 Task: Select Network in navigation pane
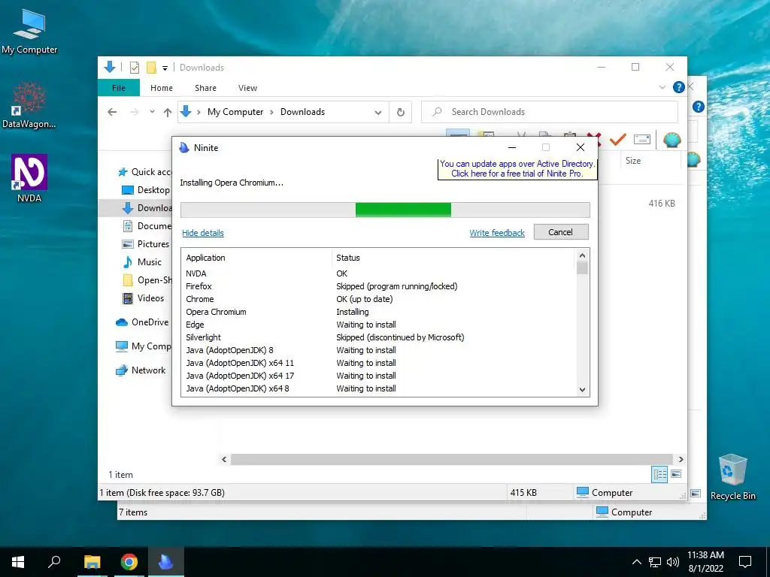pyautogui.click(x=141, y=370)
